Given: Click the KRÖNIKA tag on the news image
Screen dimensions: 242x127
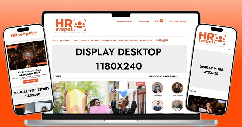Looking at the screenshot, I should click(x=141, y=84).
